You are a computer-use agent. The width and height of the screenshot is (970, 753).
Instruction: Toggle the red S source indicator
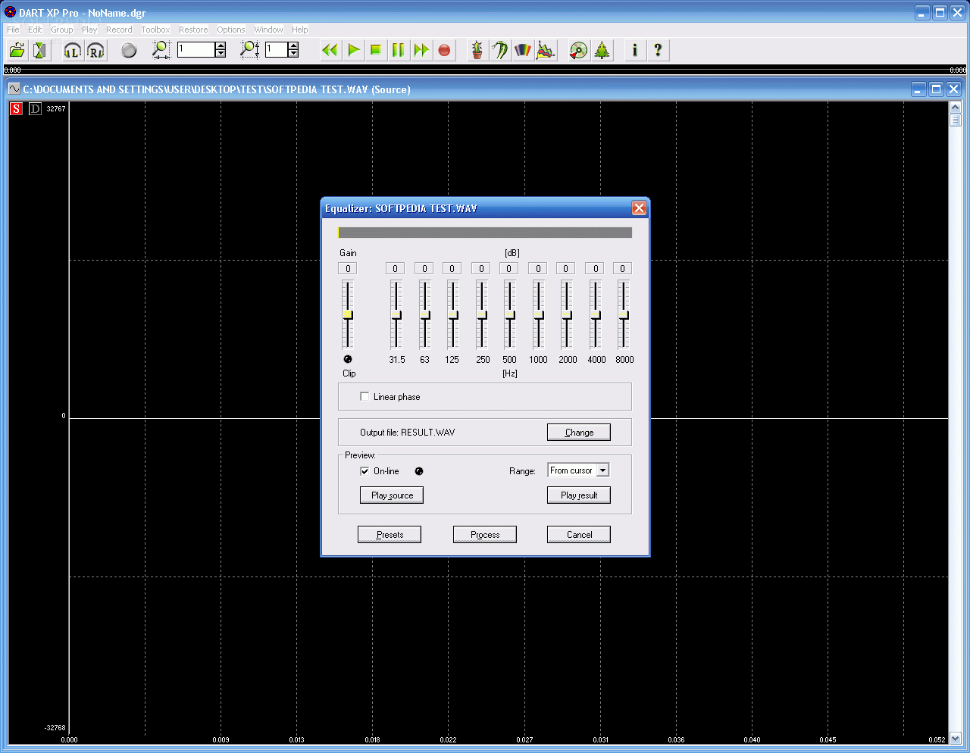coord(16,108)
